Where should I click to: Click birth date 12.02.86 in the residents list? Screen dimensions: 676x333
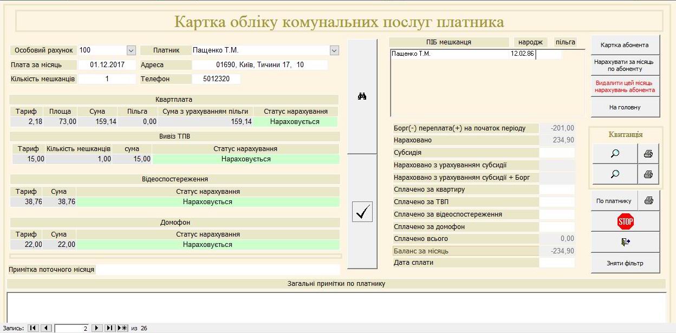point(522,54)
